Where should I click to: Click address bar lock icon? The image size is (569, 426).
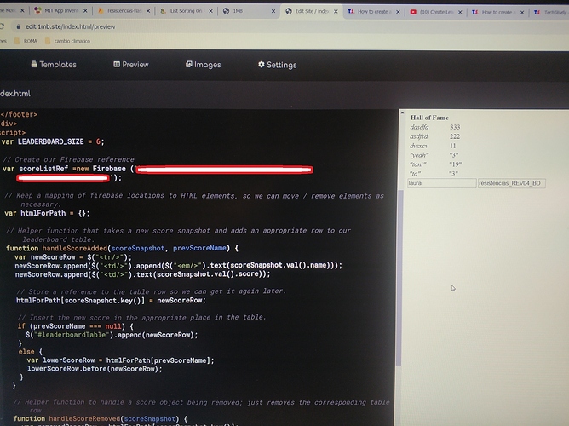(x=18, y=26)
